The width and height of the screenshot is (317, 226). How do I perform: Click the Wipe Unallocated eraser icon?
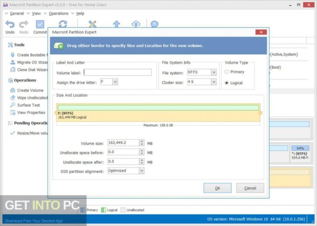(x=13, y=98)
